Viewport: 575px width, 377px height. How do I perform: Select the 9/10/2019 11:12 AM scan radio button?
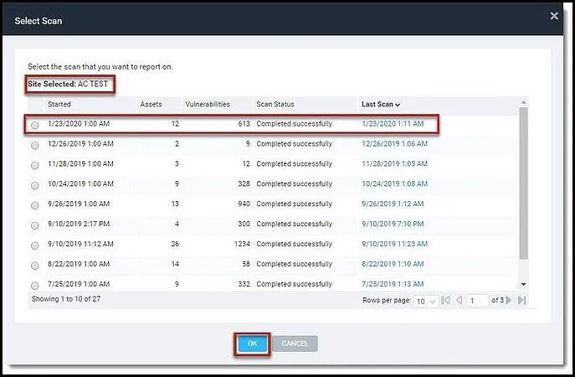coord(35,245)
